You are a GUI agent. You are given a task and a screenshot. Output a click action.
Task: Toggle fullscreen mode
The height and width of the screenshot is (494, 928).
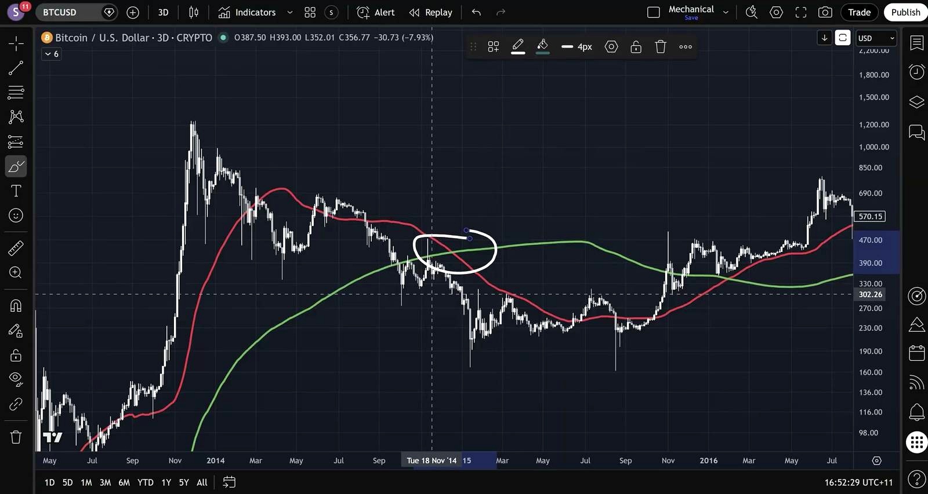[x=801, y=12]
